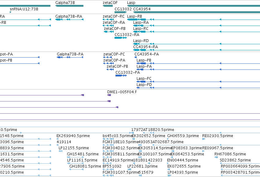The width and height of the screenshot is (260, 177).
Task: Select the Galpha73B gene bar
Action: click(69, 6)
